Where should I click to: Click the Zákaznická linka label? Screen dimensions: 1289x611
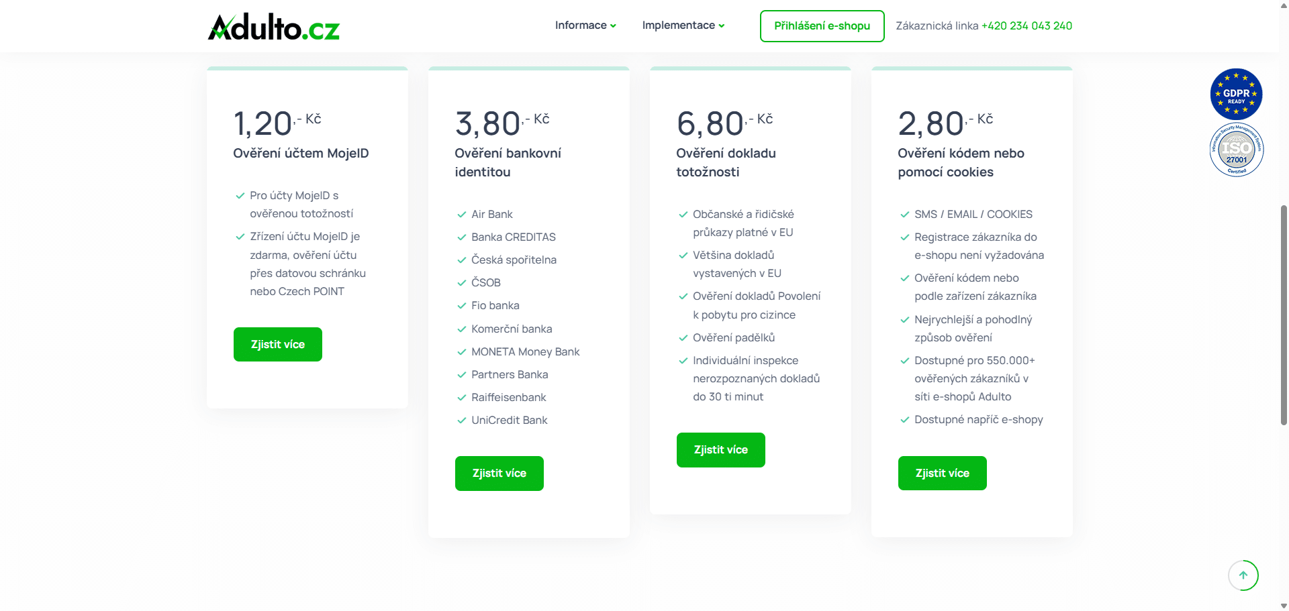click(x=937, y=25)
